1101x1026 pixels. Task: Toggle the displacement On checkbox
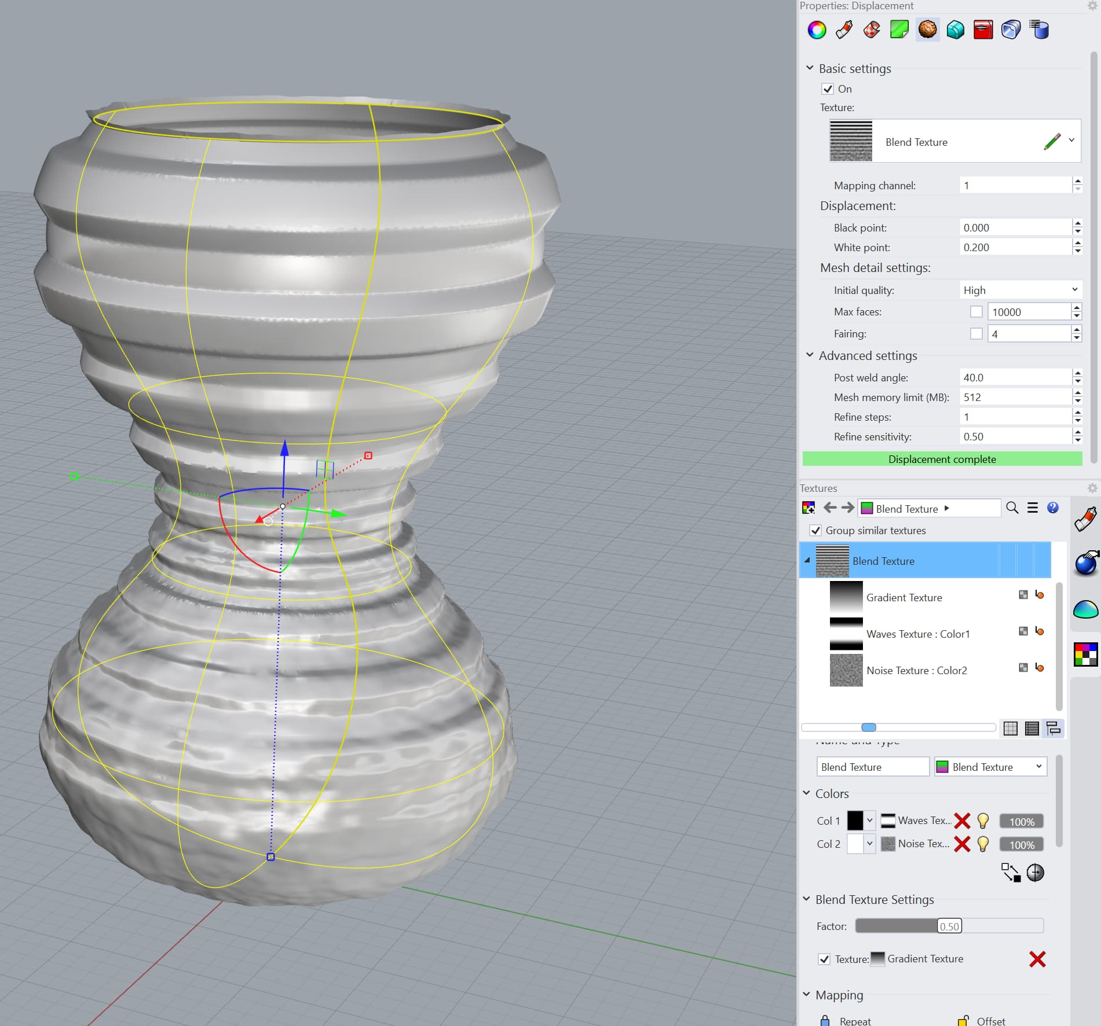click(827, 89)
